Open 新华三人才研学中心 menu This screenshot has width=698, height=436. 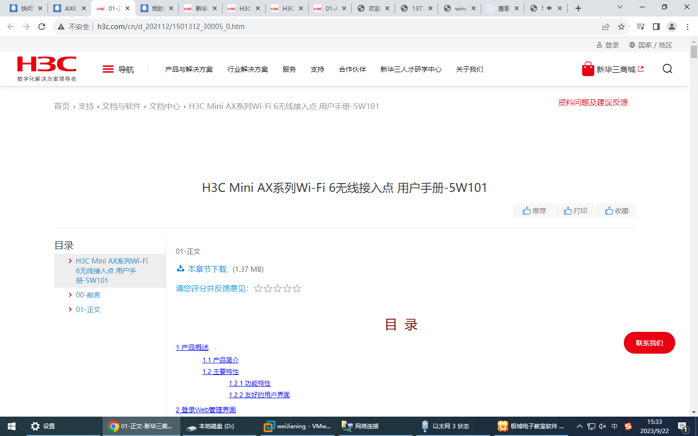tap(411, 69)
